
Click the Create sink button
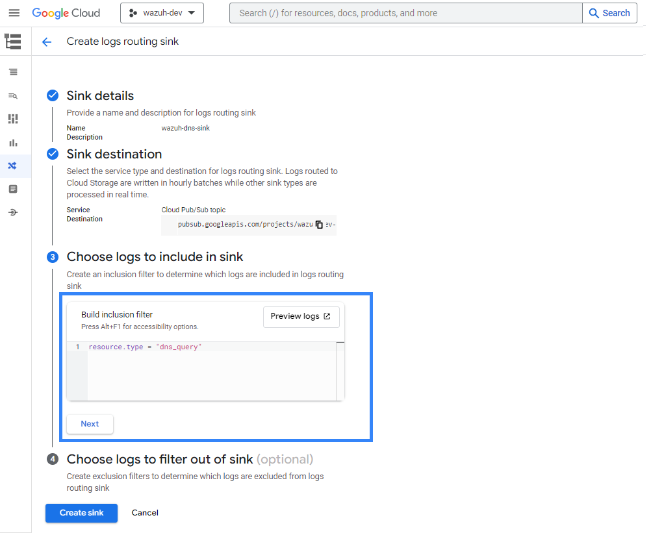coord(81,513)
